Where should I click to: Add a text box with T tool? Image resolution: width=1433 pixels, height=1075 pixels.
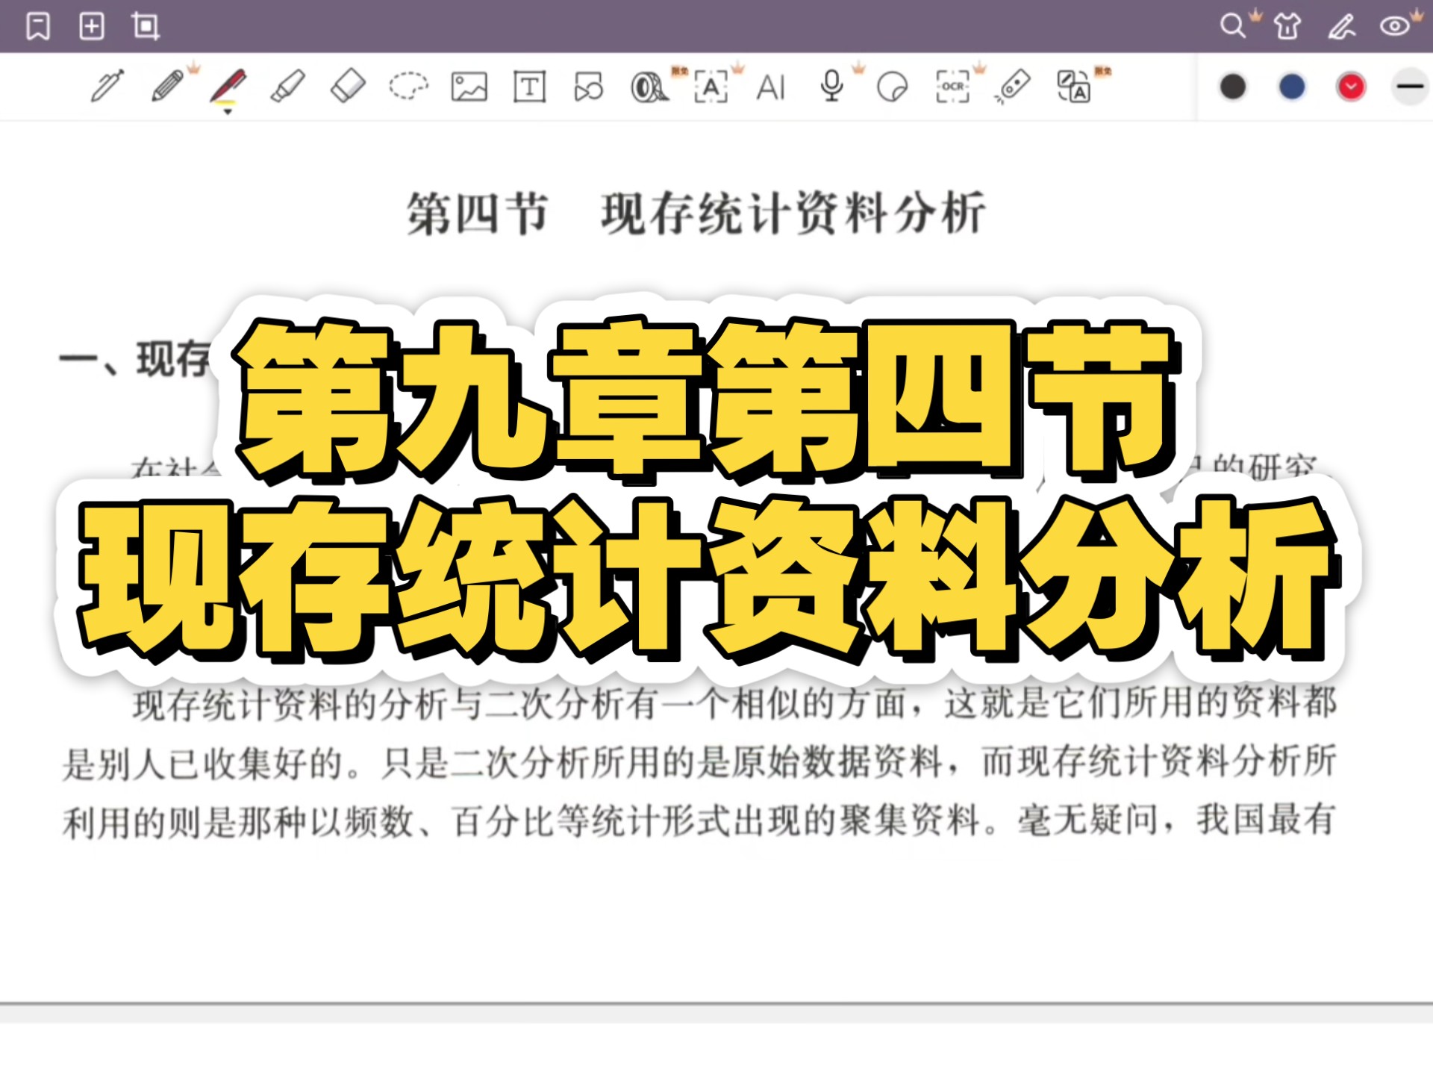pos(529,87)
